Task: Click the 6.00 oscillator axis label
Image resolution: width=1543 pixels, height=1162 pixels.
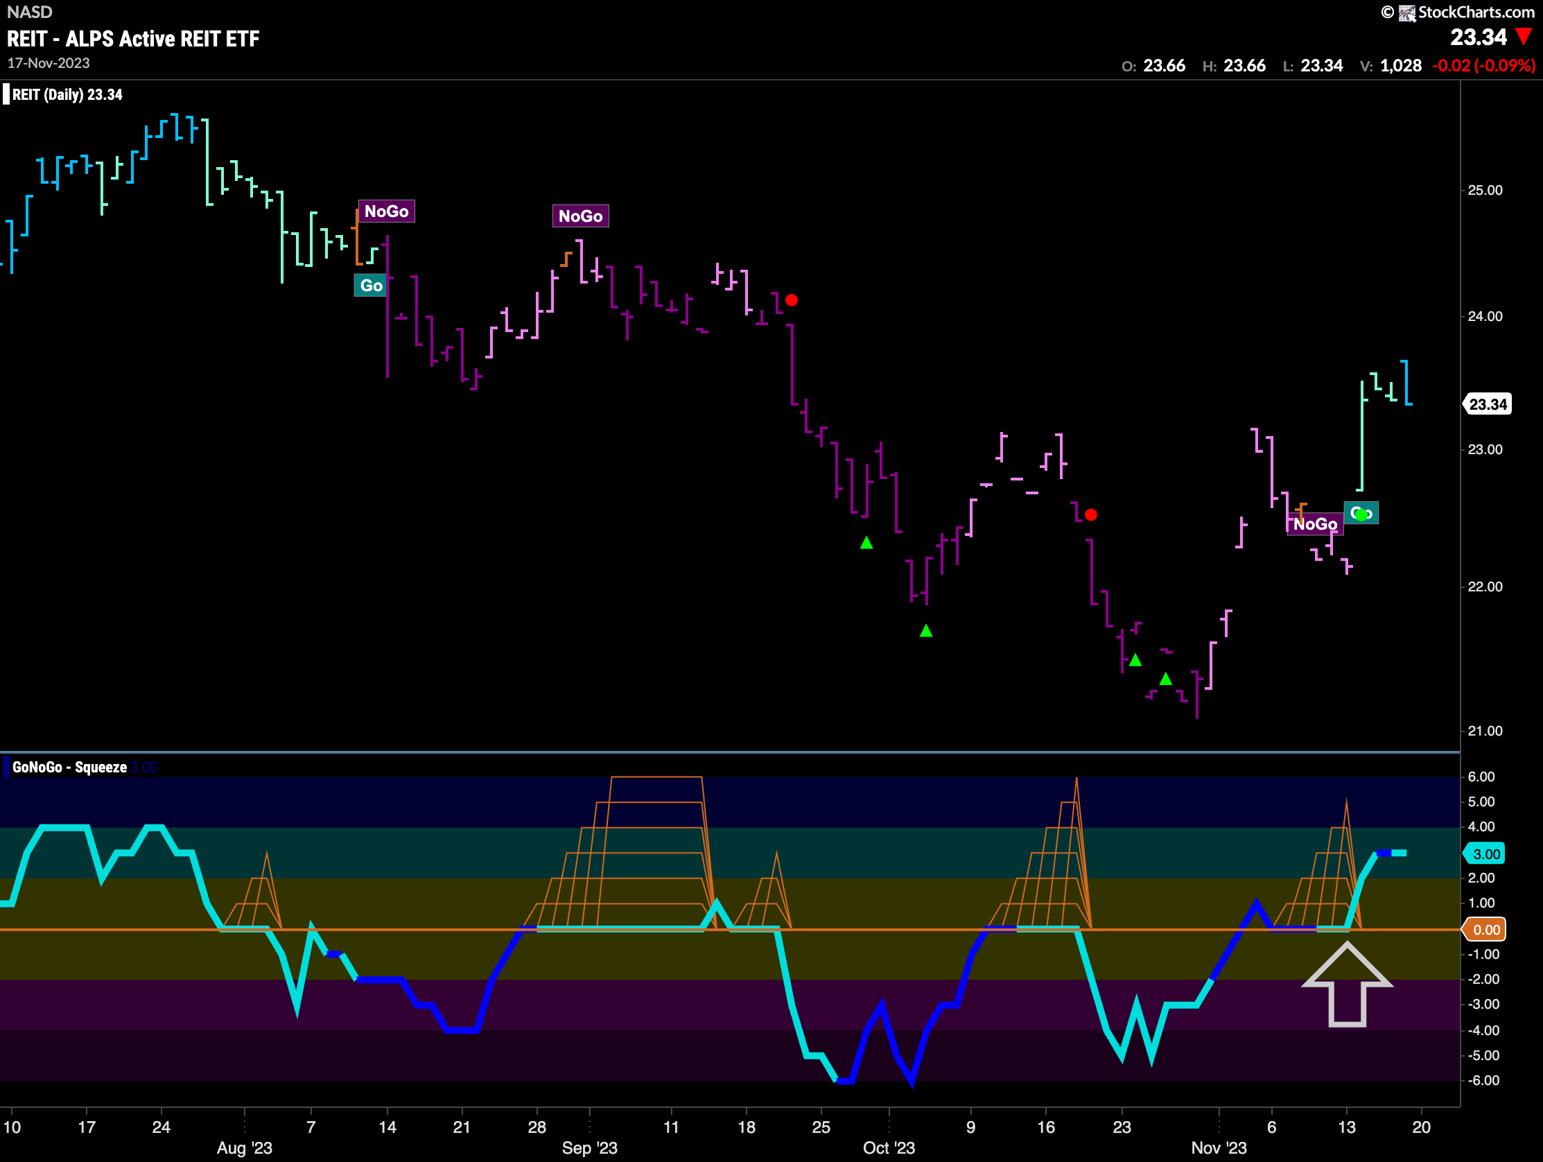Action: coord(1481,777)
